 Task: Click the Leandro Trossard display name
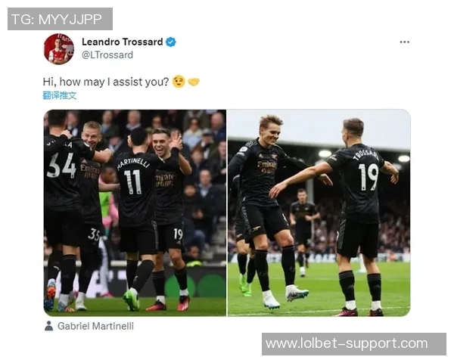(122, 42)
